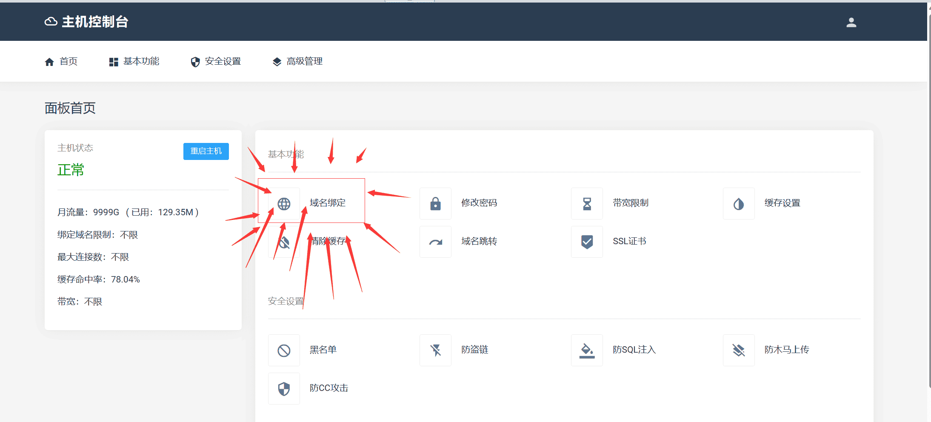Screen dimensions: 931x422
Task: Click the 清除缓存 crossed-droplet icon
Action: click(284, 242)
